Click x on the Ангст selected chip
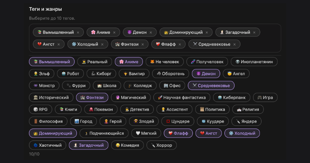Viewport: 310px width, 163px height. 59,45
